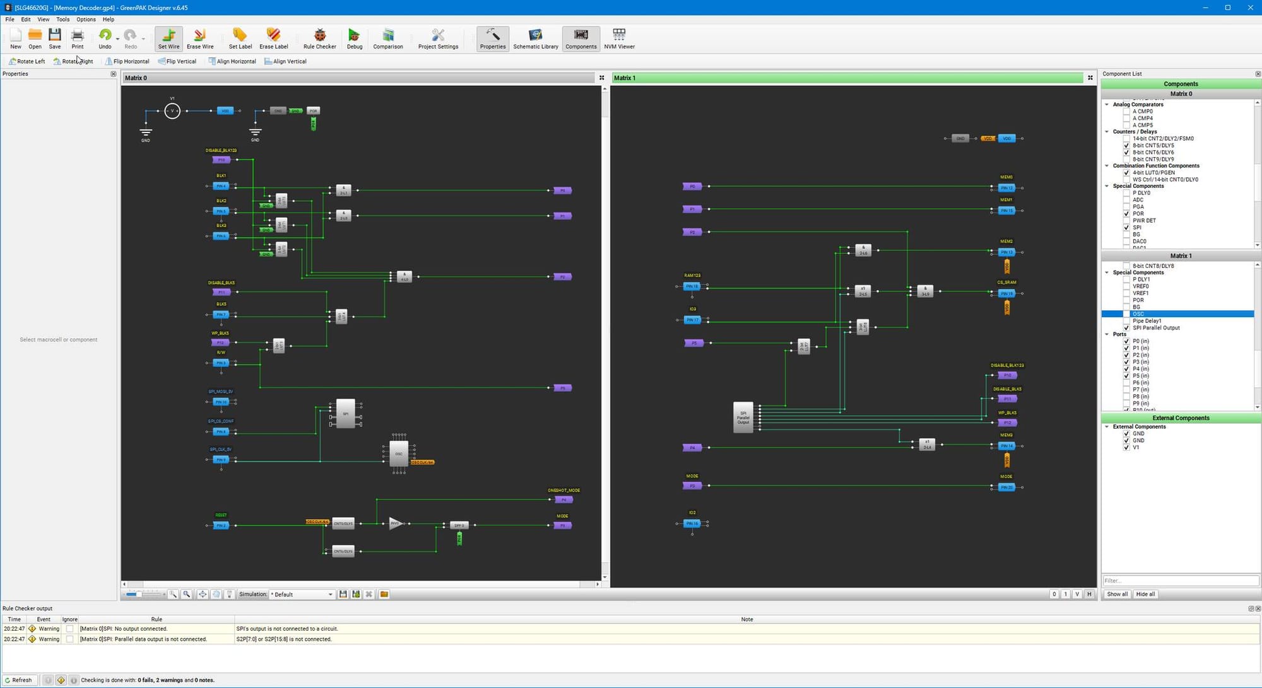Pick the Erase Label tool
1262x688 pixels.
[273, 38]
